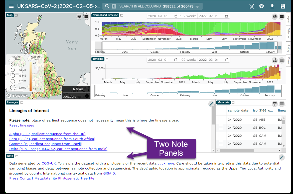
Task: Open calendar picker for 2022-03-01 date
Action: (226, 60)
